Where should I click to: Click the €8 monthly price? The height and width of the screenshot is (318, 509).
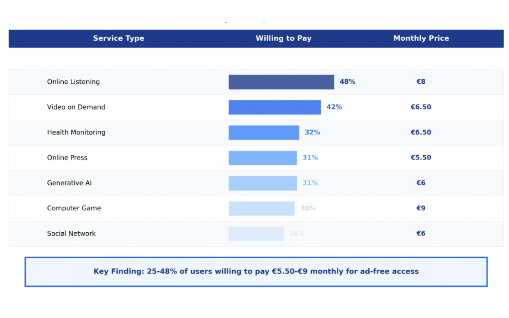(x=421, y=82)
